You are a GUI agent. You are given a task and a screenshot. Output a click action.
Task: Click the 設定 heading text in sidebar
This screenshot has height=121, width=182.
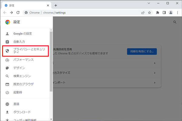(17, 22)
